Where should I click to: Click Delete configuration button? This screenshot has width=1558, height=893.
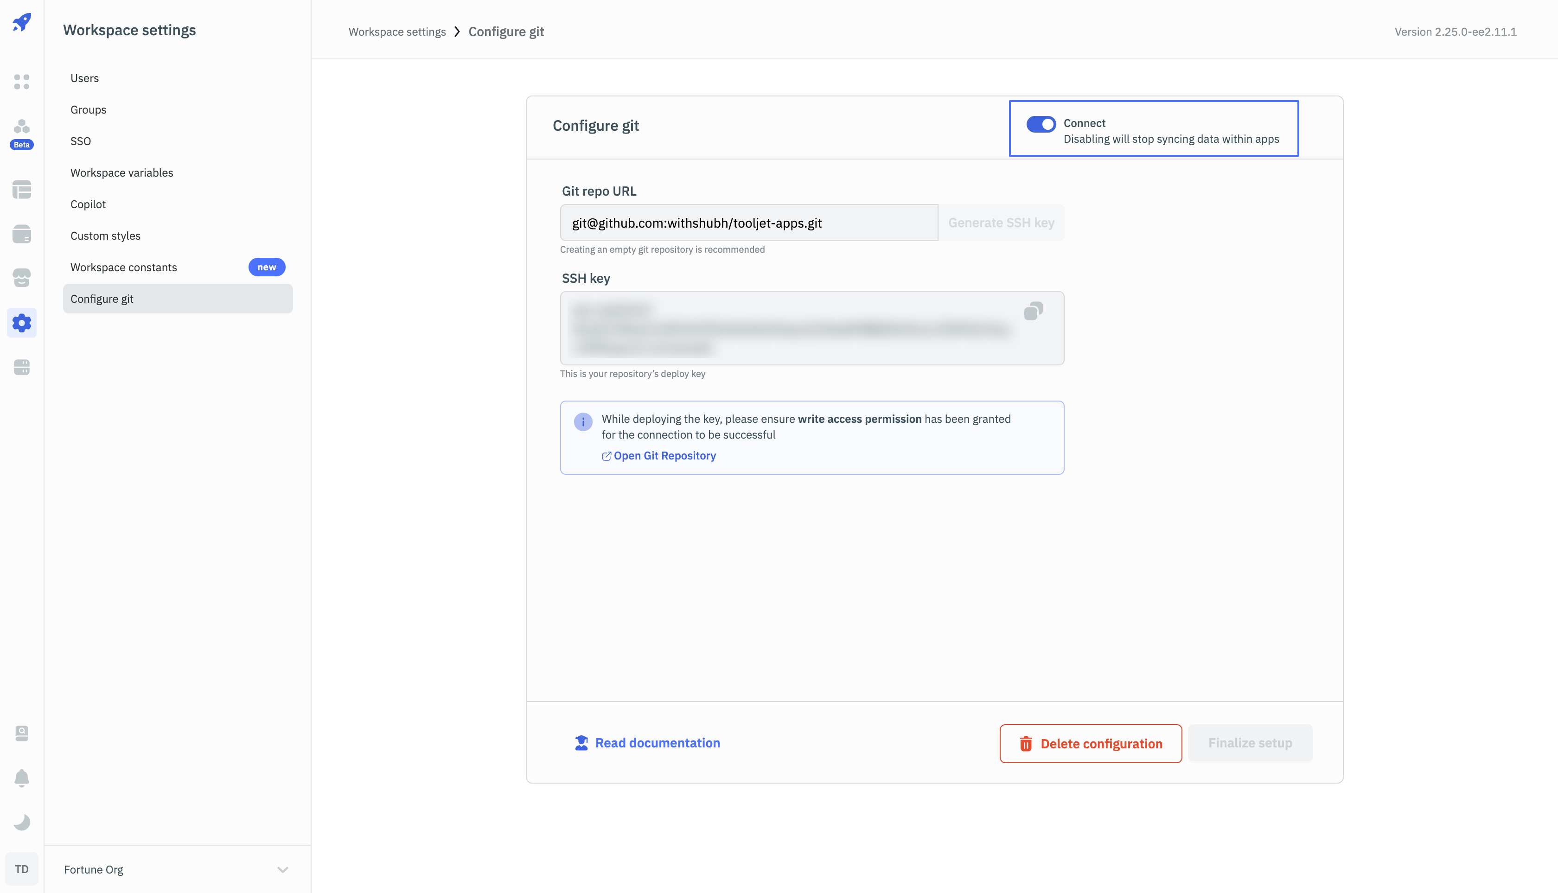(1091, 743)
